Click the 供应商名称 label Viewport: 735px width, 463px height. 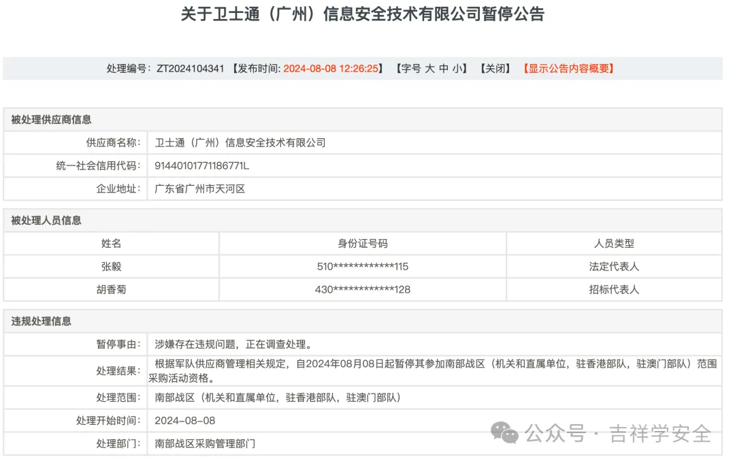click(x=113, y=142)
